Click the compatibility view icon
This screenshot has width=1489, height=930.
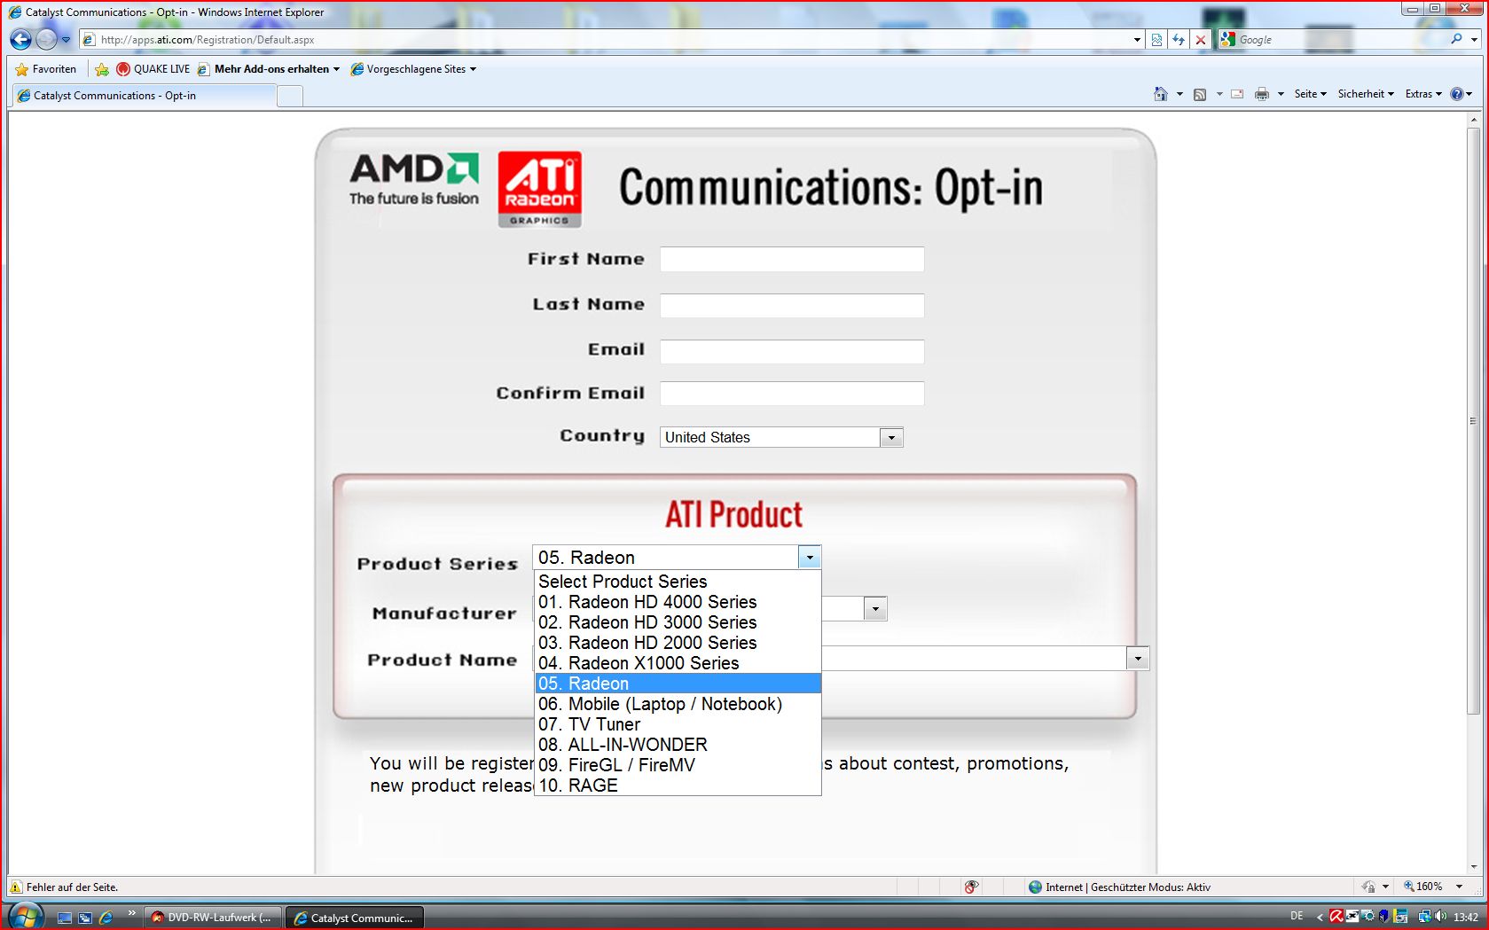point(1156,39)
